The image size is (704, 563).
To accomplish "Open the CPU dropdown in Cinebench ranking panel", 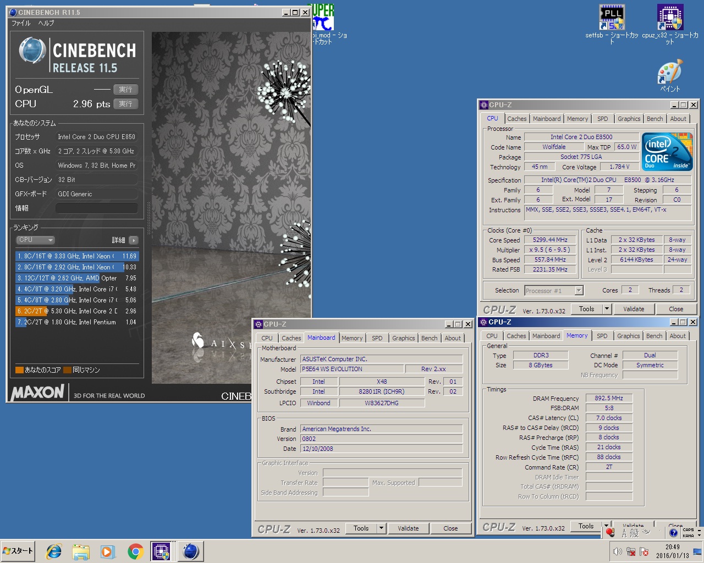I will (x=35, y=240).
